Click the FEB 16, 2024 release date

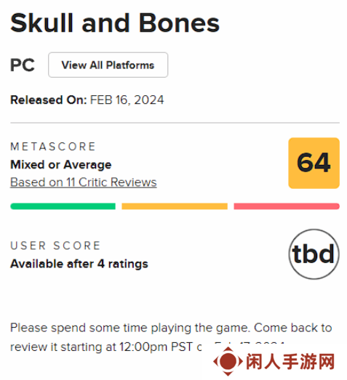point(127,100)
